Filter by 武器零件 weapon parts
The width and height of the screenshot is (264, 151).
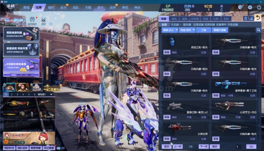pos(221,24)
